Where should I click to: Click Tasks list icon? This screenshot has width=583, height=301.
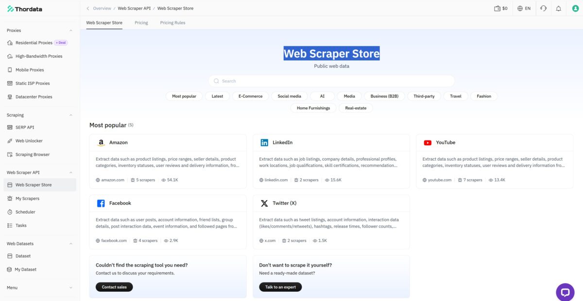10,225
